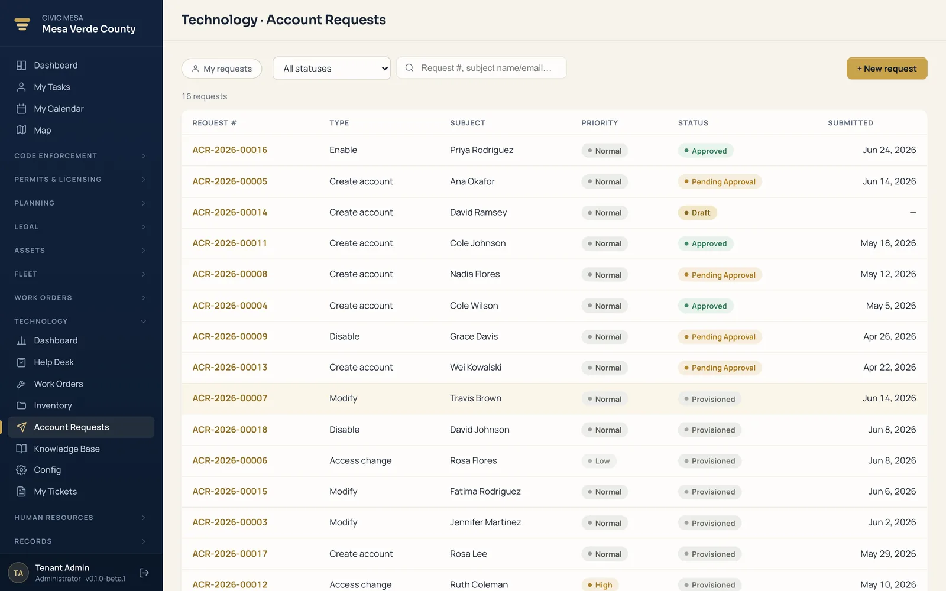The image size is (946, 591).
Task: Open request ACR-2026-00014
Action: point(229,212)
